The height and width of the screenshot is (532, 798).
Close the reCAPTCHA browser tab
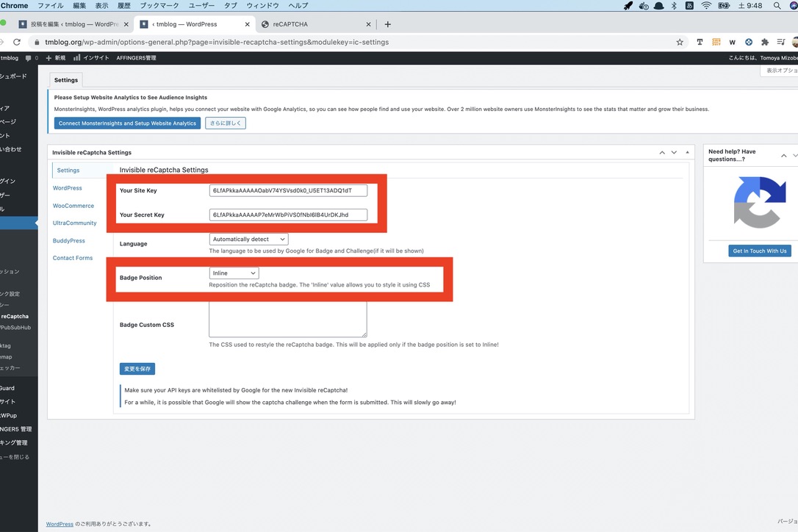(x=368, y=24)
